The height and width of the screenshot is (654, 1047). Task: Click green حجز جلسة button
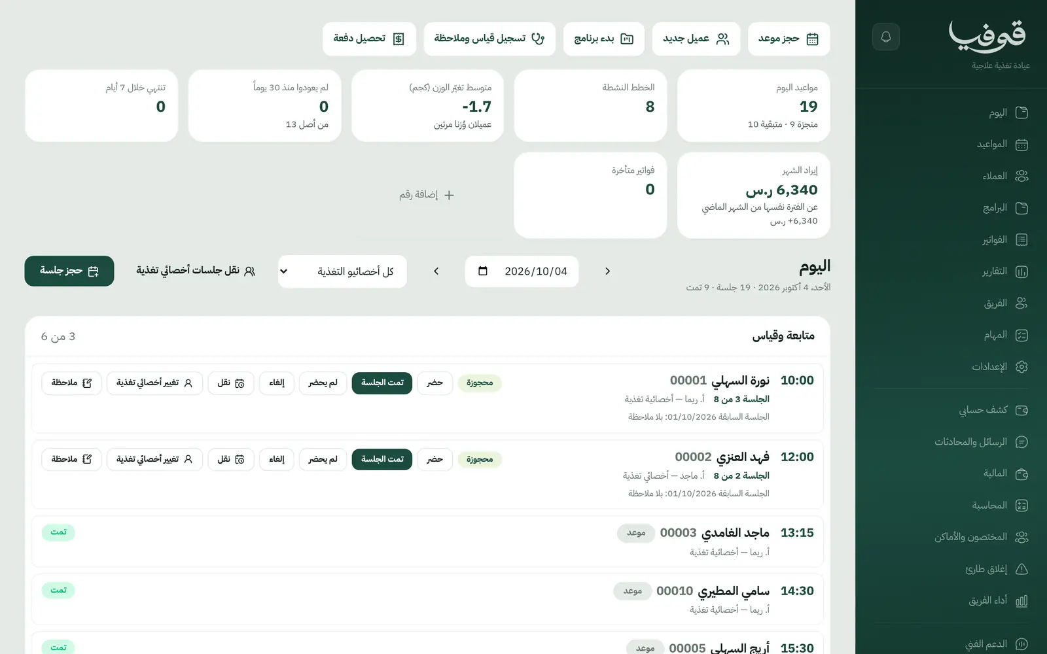(x=69, y=271)
